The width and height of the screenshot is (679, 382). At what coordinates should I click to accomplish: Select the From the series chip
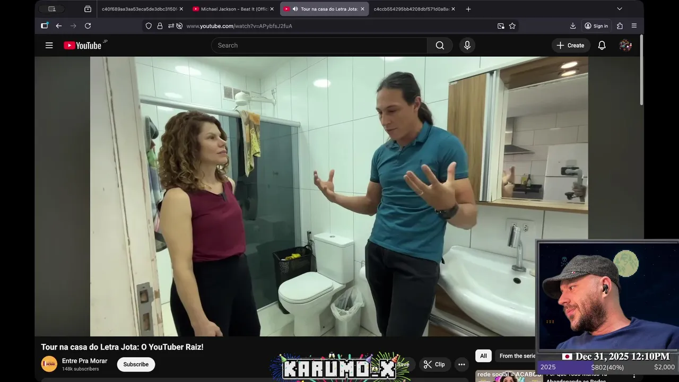[x=517, y=356]
